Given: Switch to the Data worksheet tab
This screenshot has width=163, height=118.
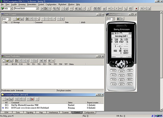Looking at the screenshot, I should (18, 112).
